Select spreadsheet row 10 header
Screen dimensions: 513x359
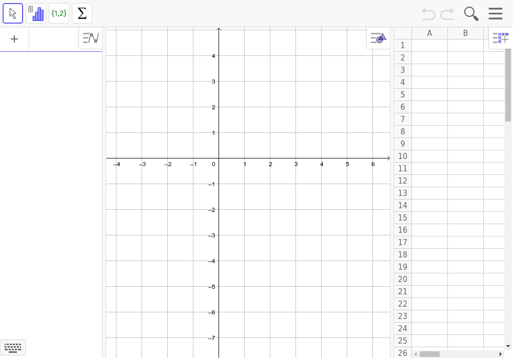click(403, 156)
